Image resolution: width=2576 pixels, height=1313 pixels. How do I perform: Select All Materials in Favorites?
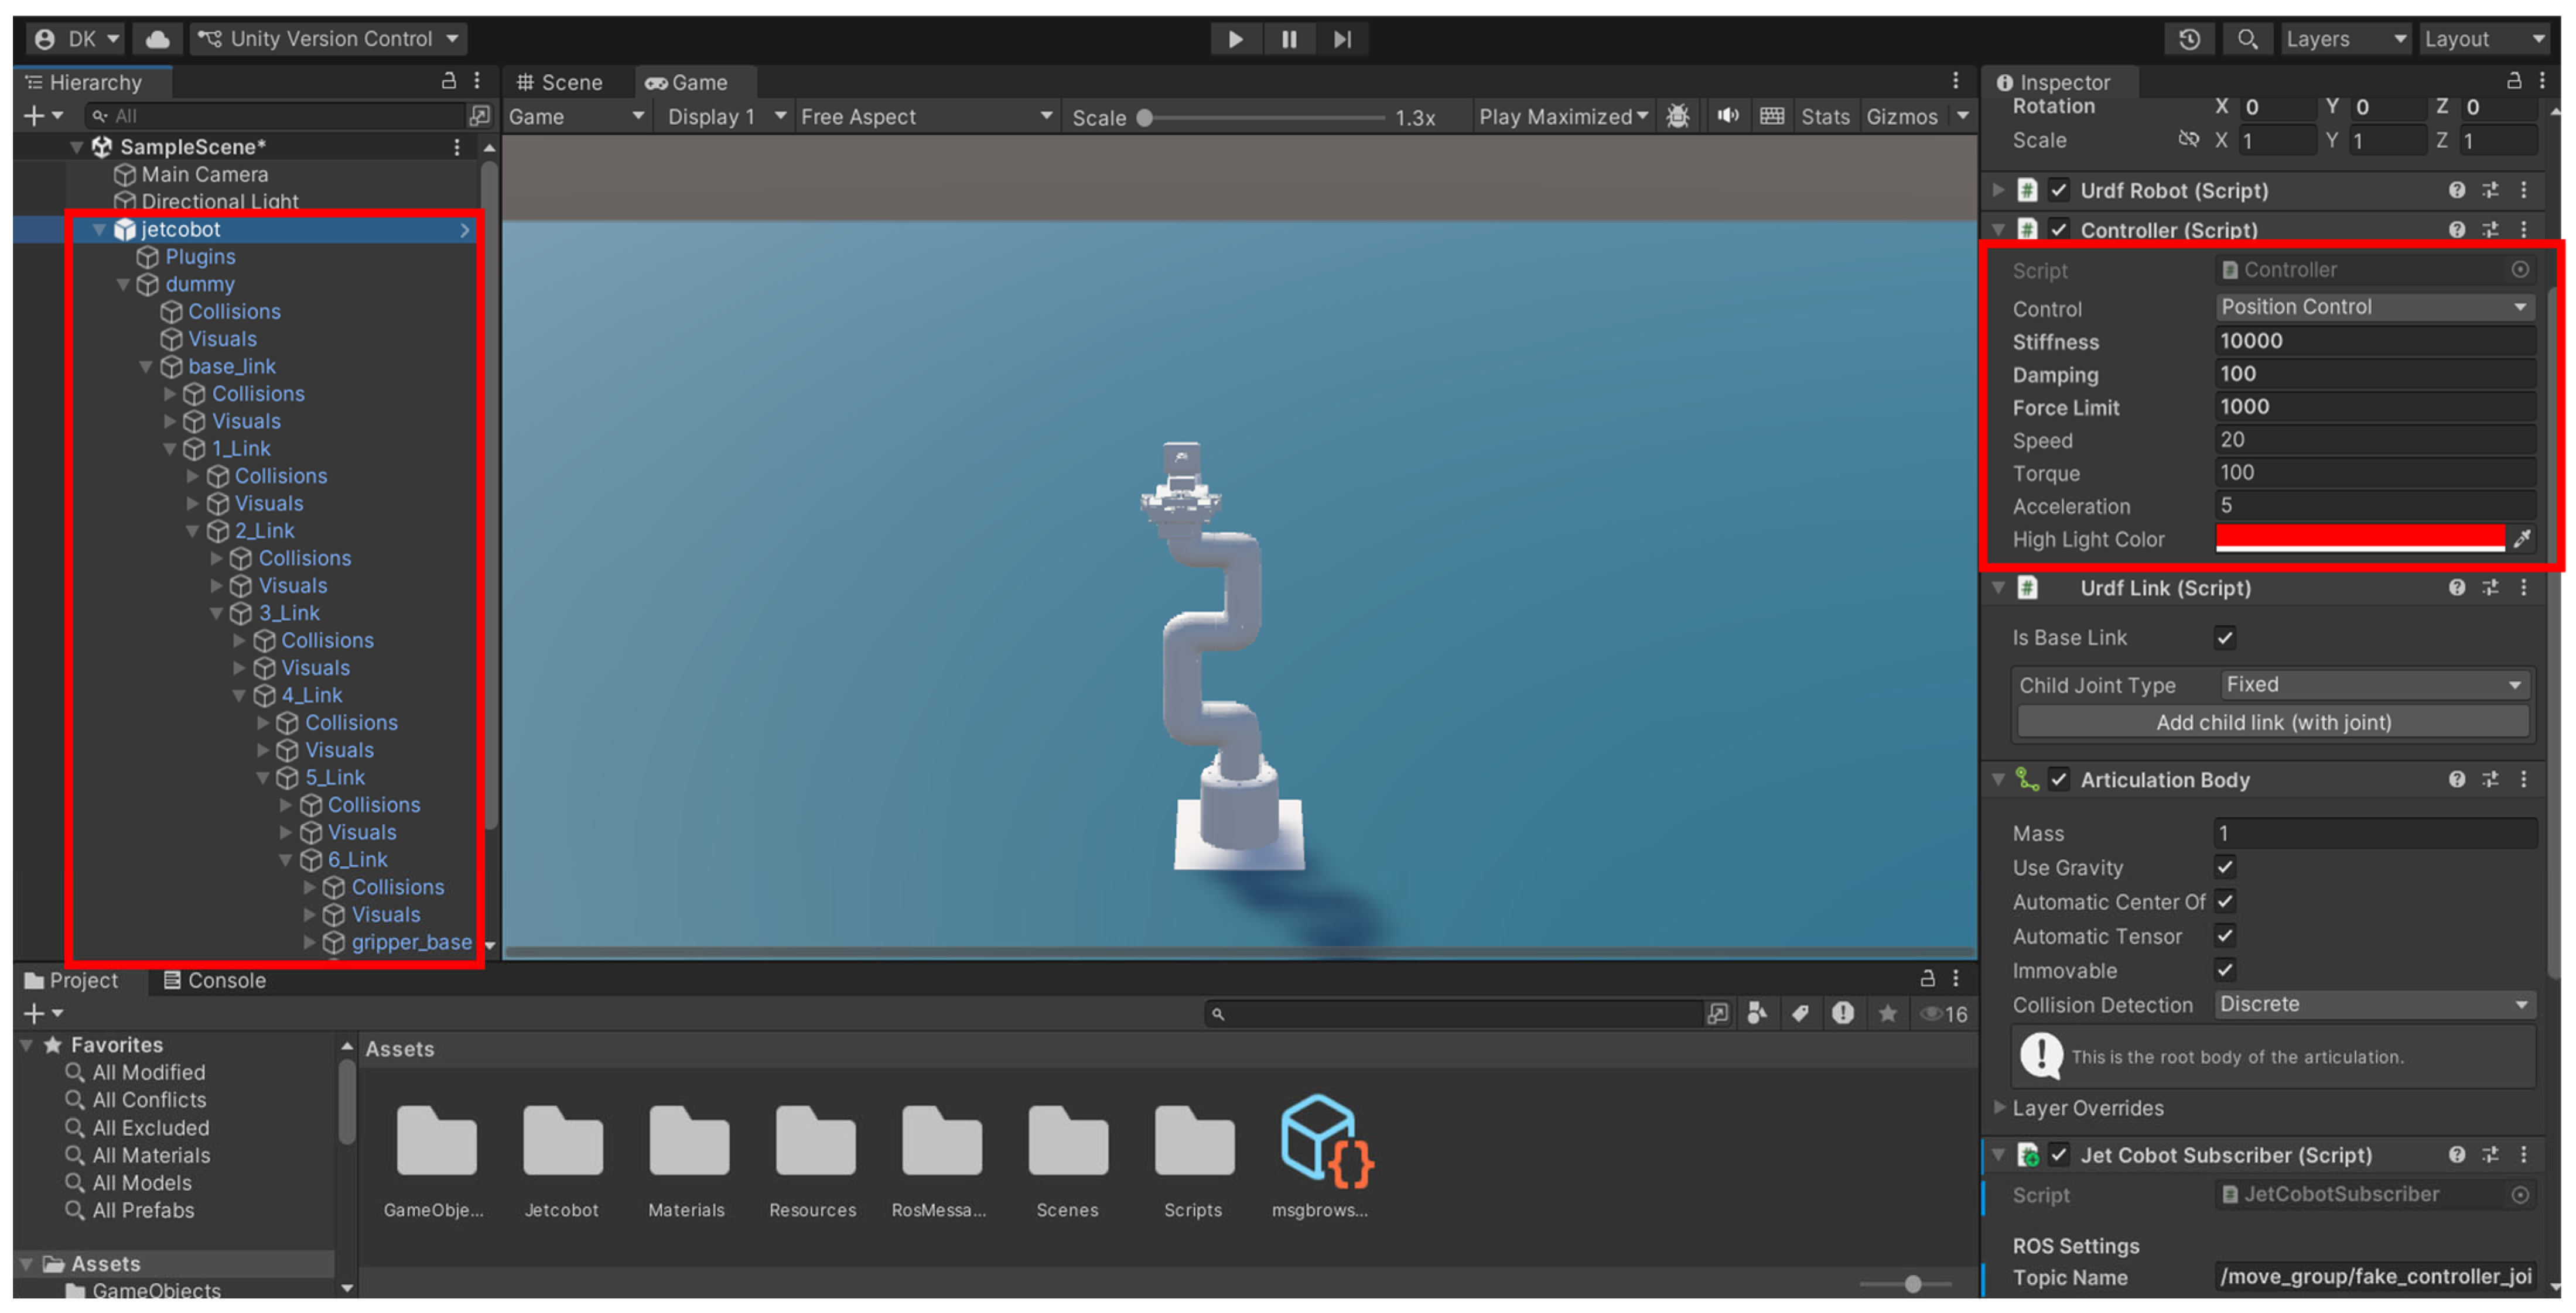[151, 1155]
